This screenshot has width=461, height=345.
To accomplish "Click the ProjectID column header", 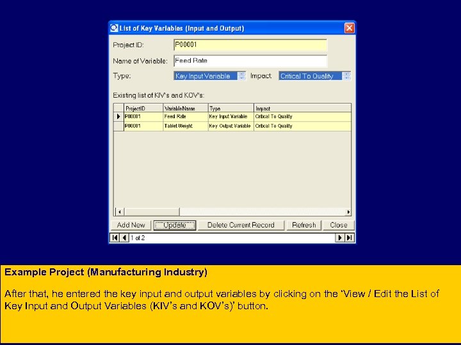I will point(143,108).
